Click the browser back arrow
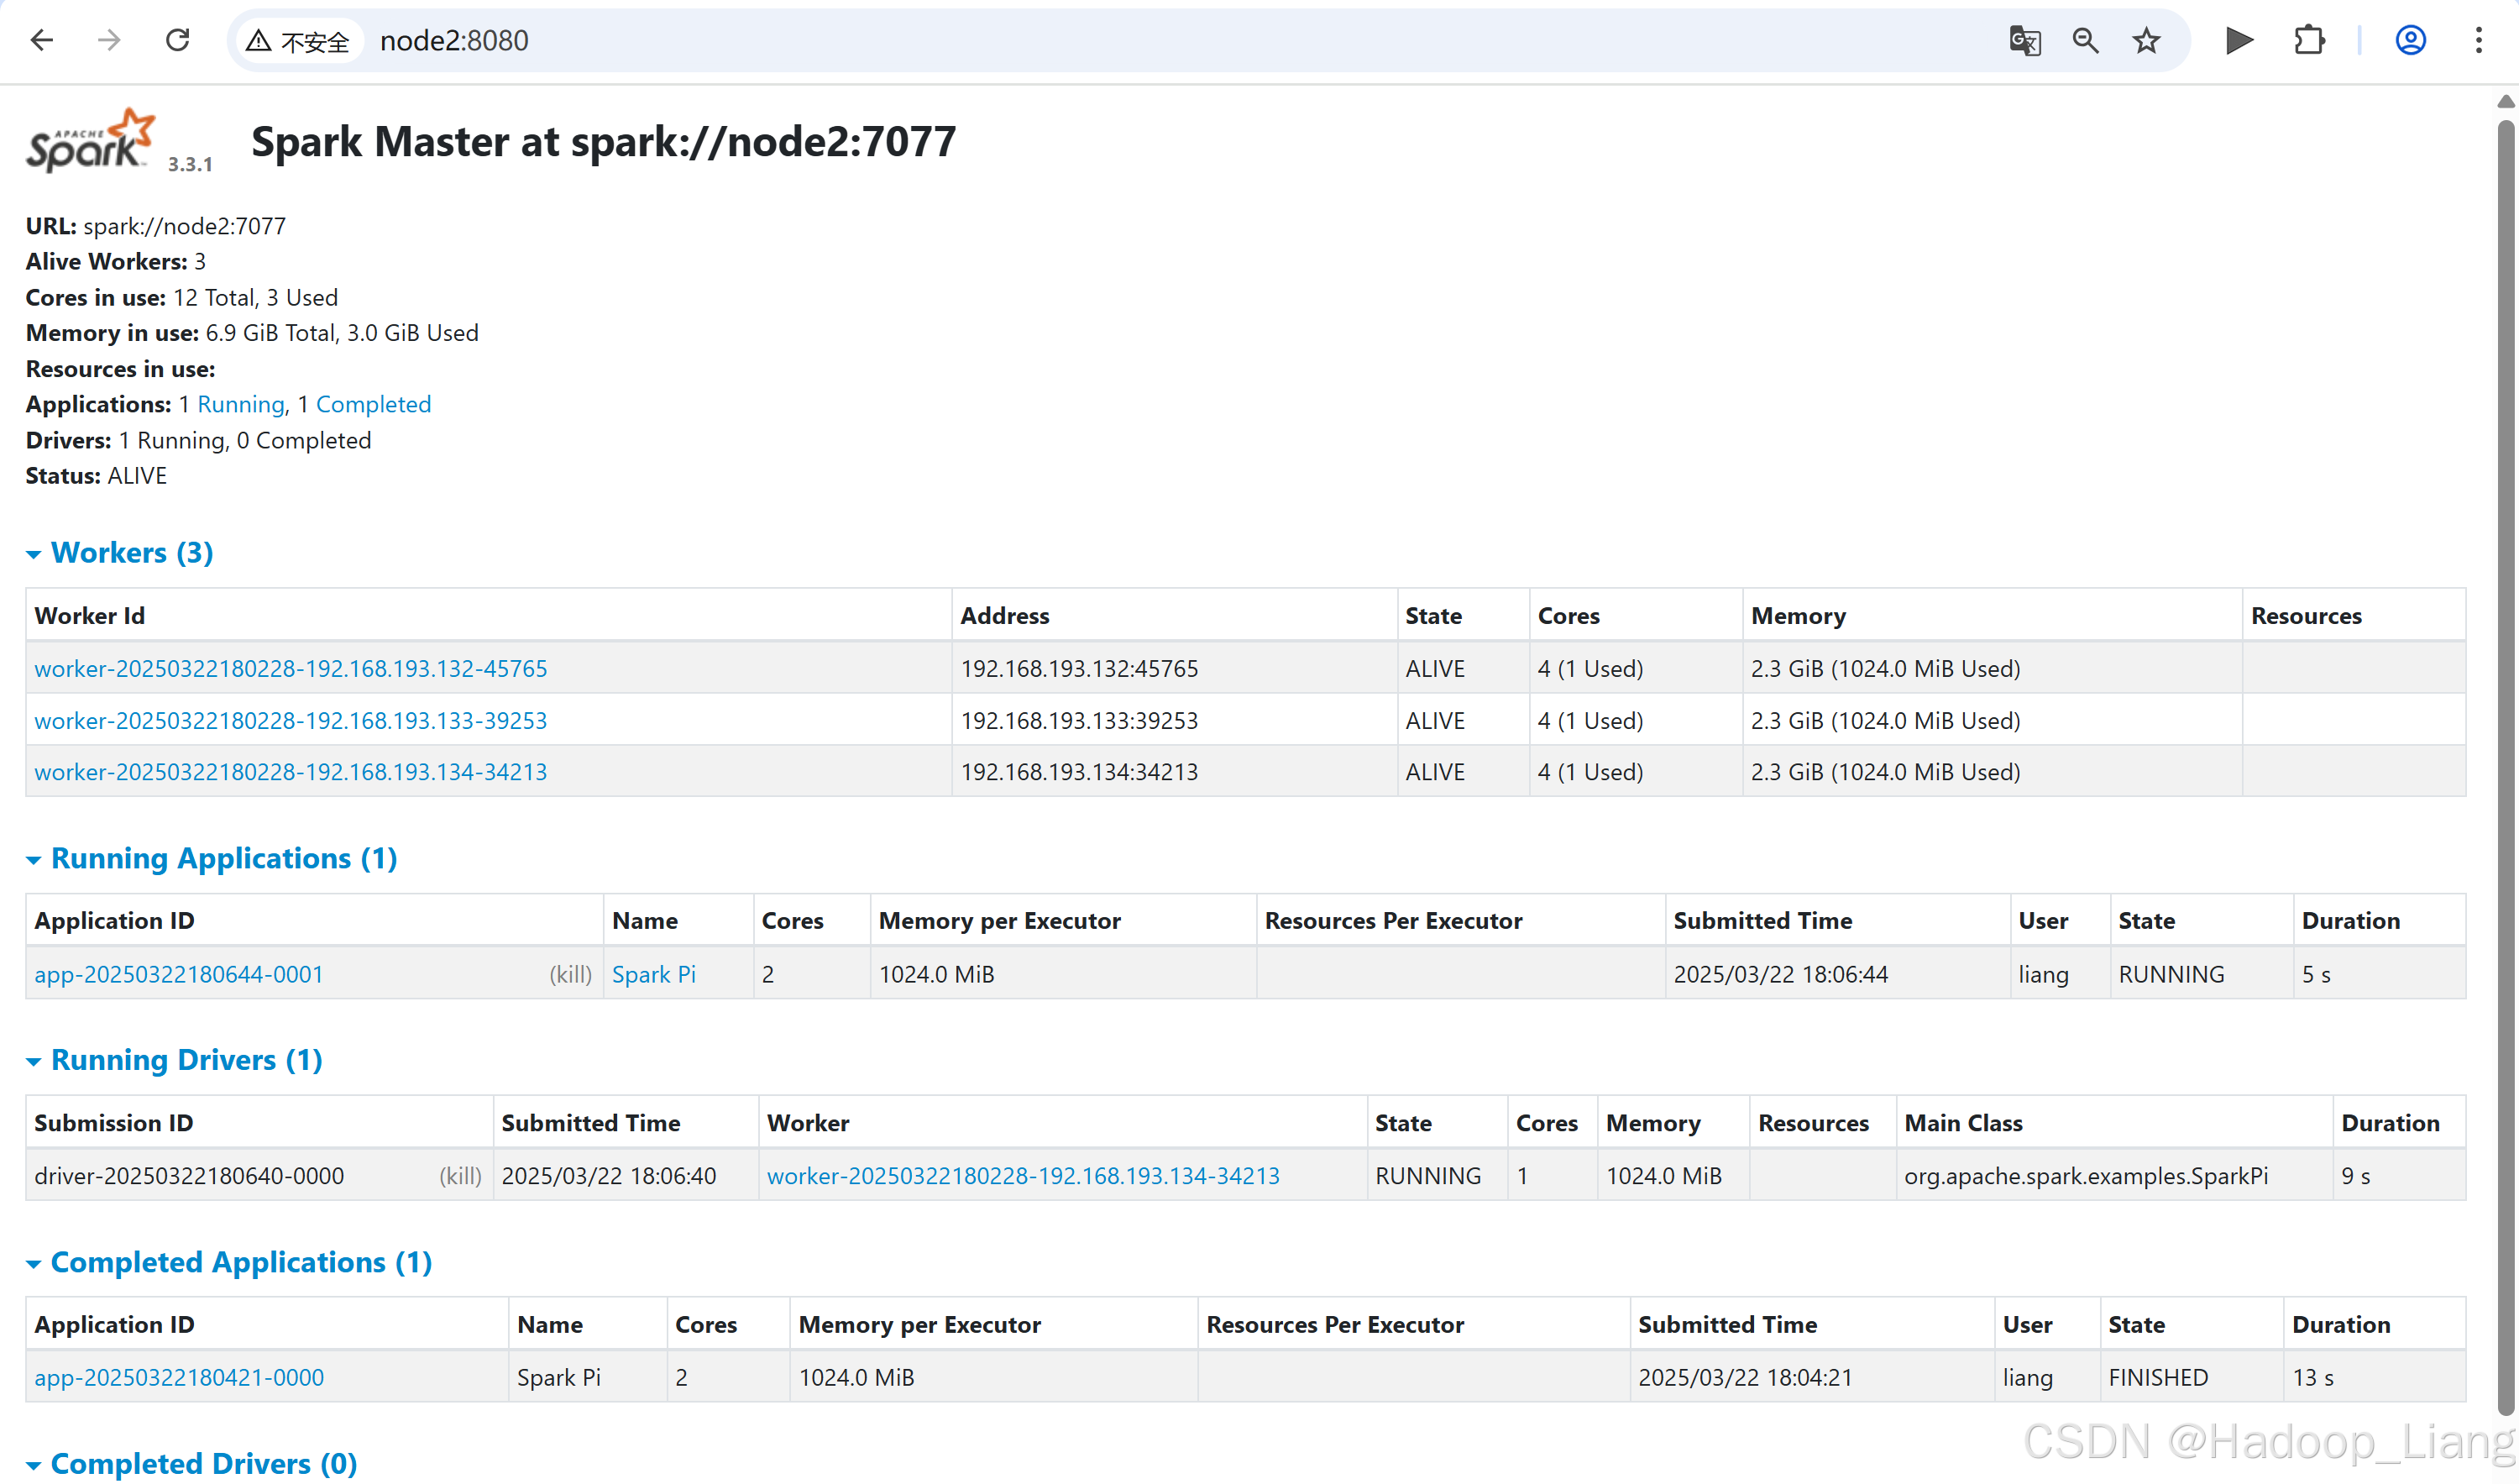 click(x=42, y=40)
